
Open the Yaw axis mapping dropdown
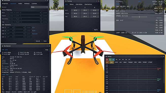coord(25,22)
